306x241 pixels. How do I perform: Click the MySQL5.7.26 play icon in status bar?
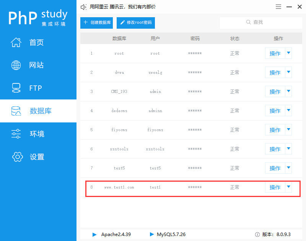[152, 234]
